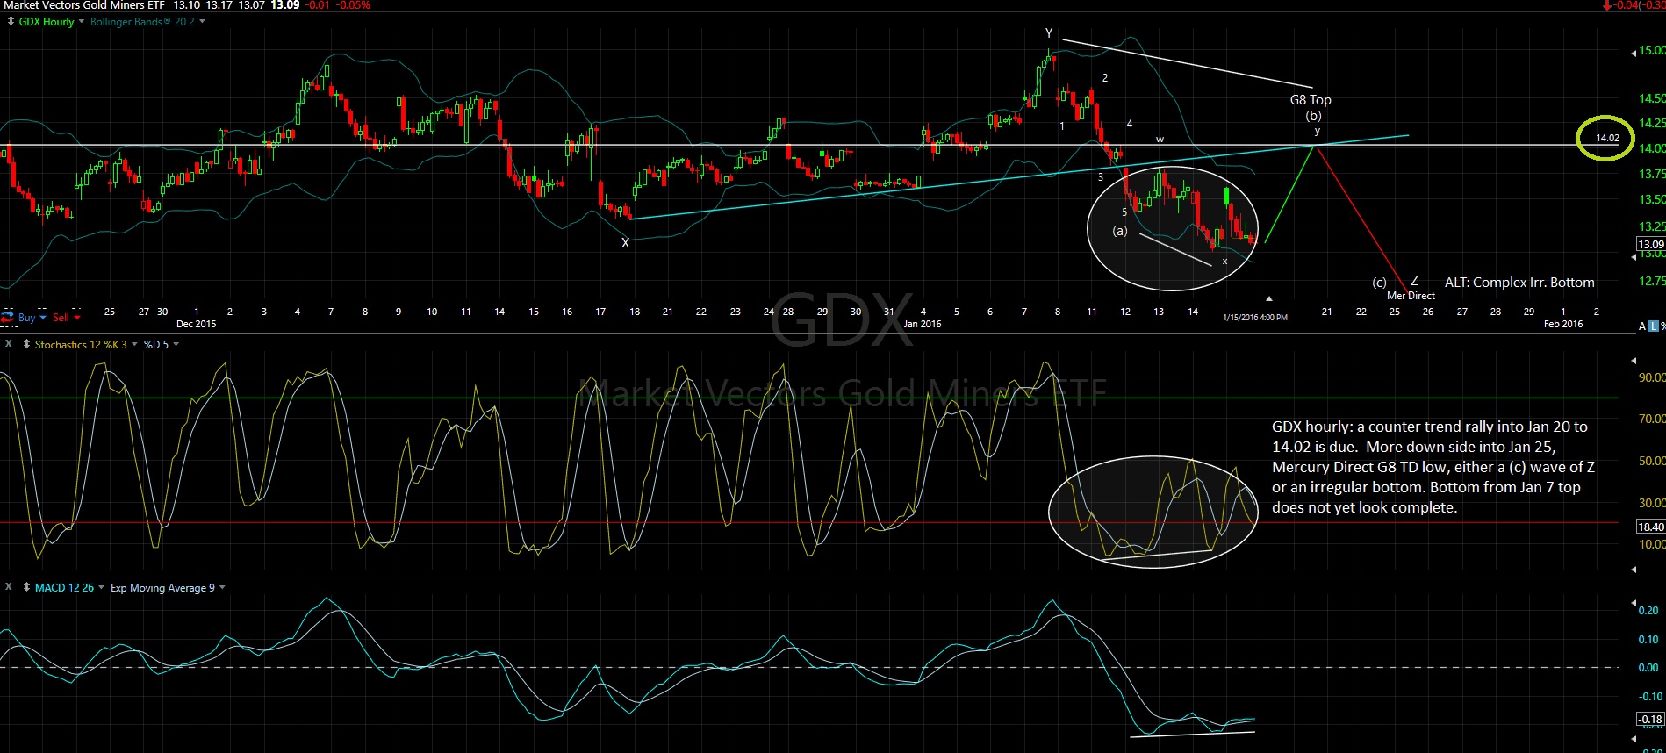Open the Bollinger Bands settings dropdown arrow

[x=202, y=21]
